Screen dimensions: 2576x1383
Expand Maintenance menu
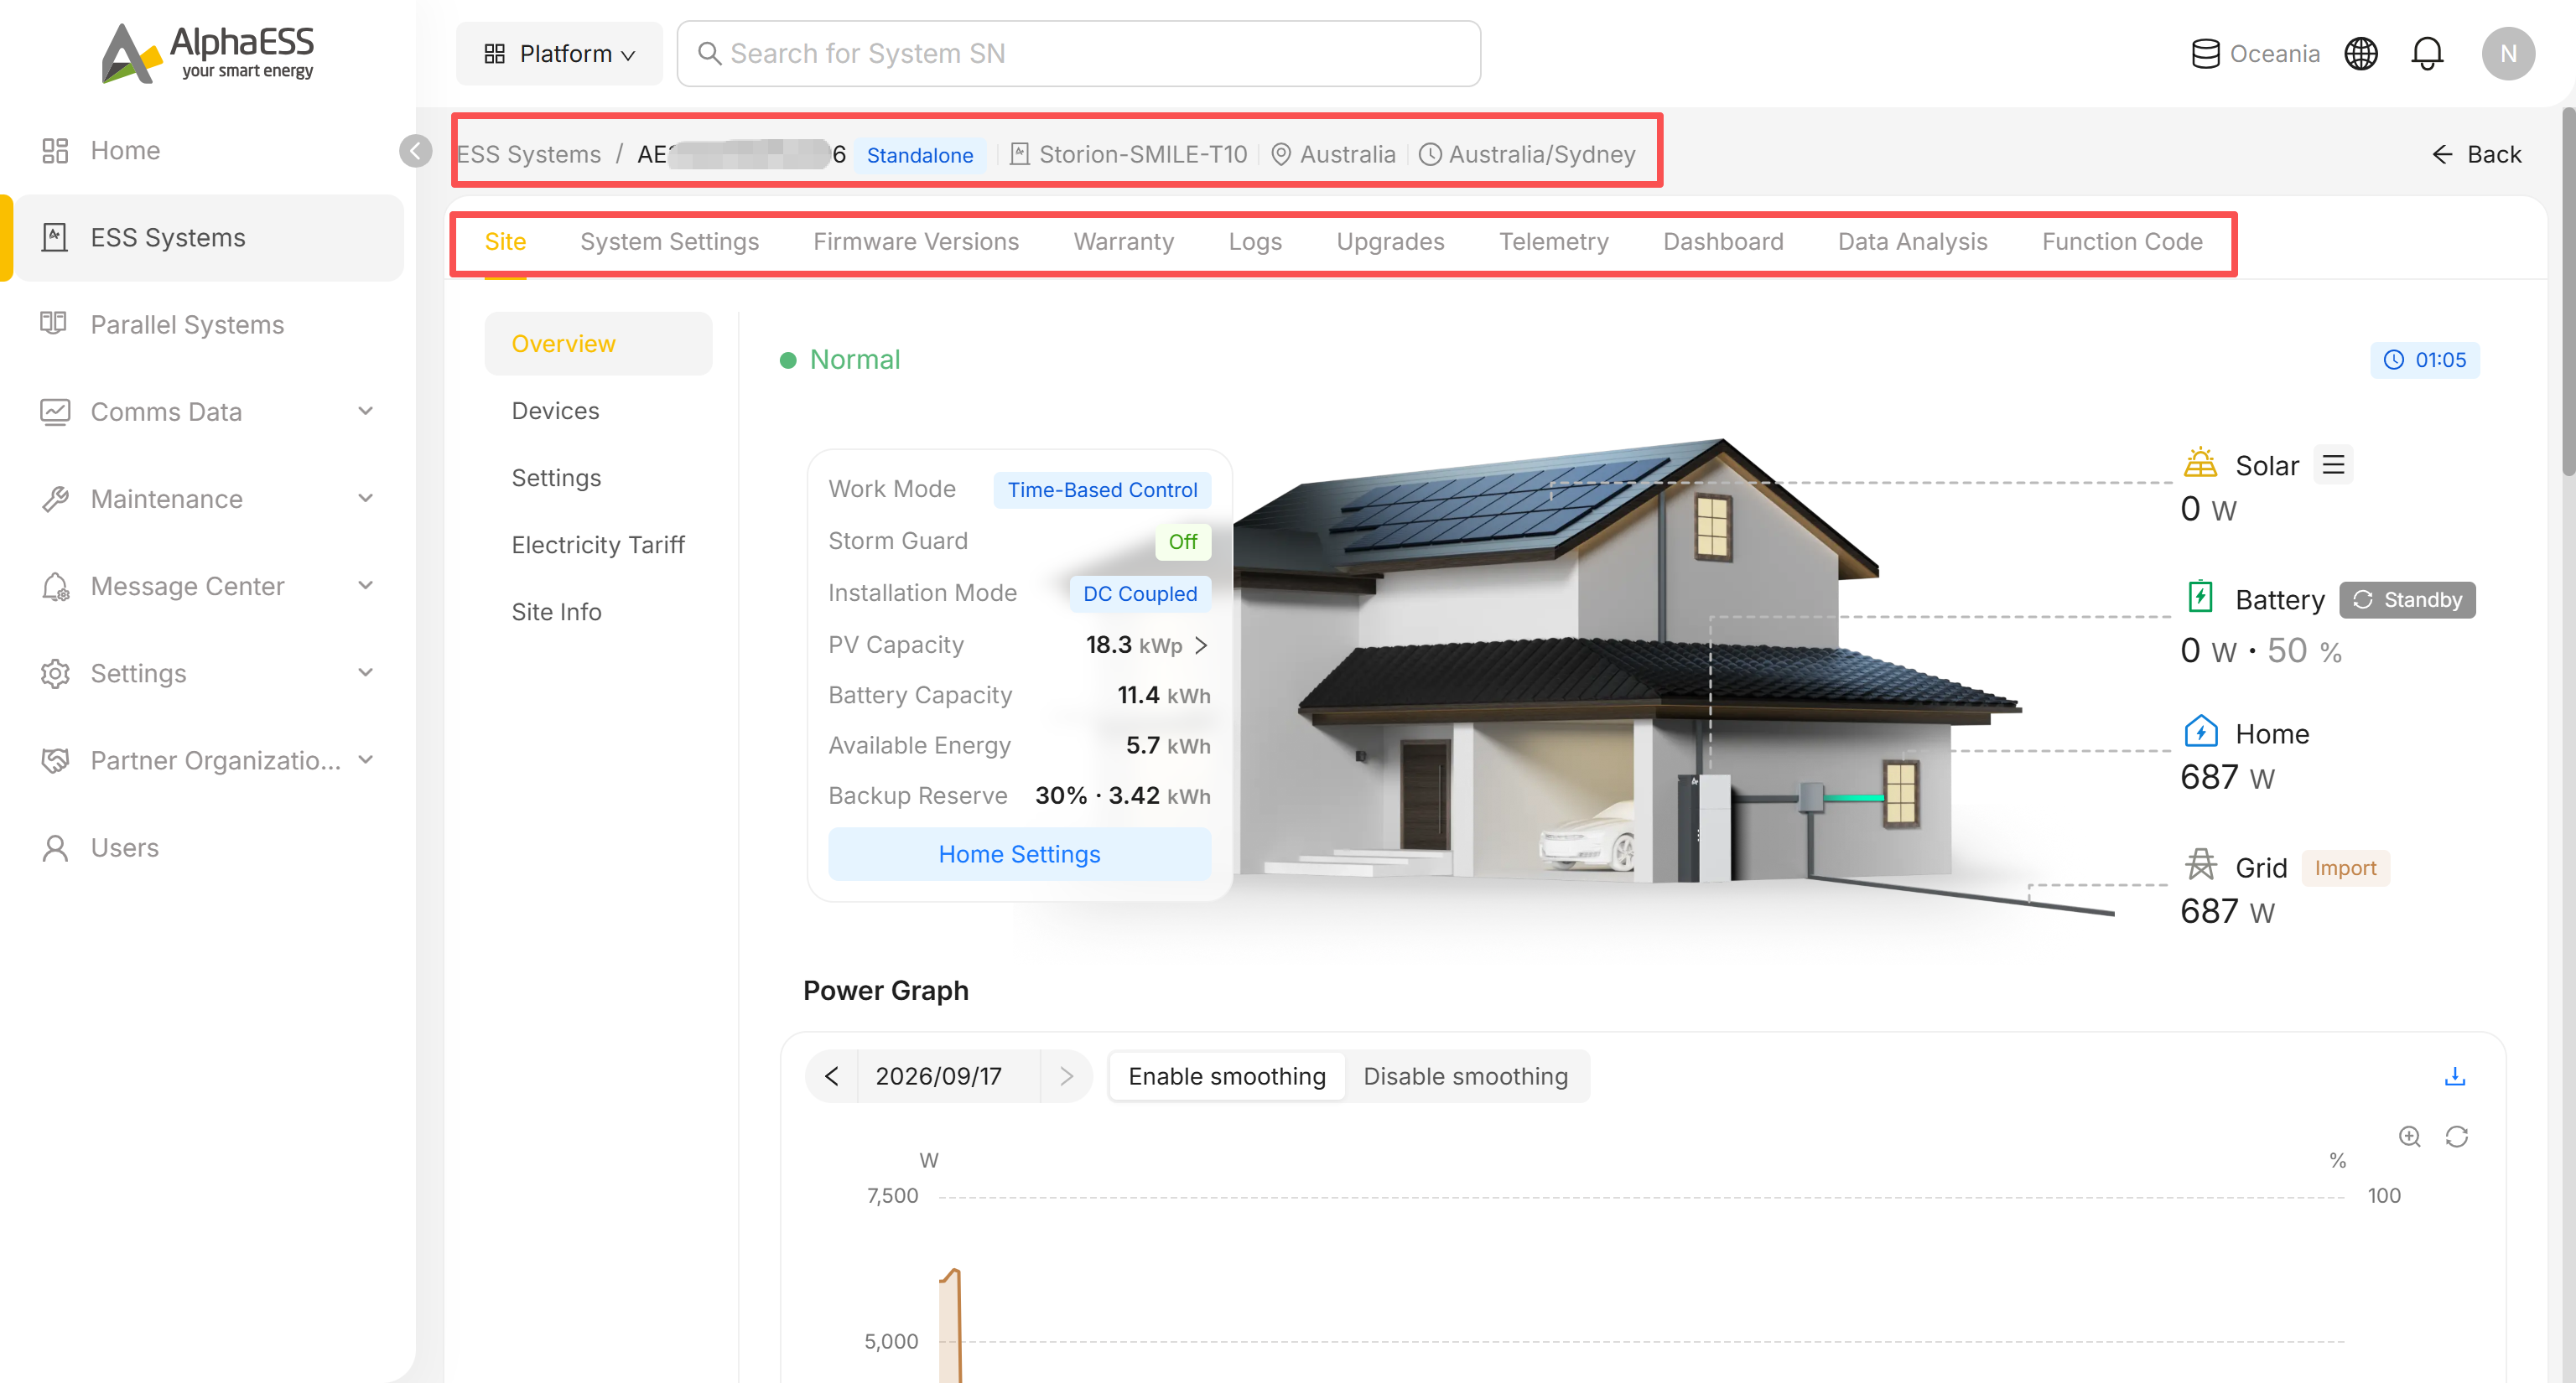point(365,499)
